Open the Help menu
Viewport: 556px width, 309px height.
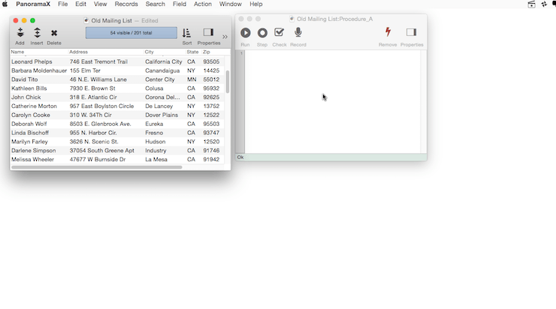point(256,4)
